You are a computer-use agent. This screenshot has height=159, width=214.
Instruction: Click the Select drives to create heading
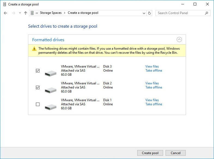click(x=63, y=26)
